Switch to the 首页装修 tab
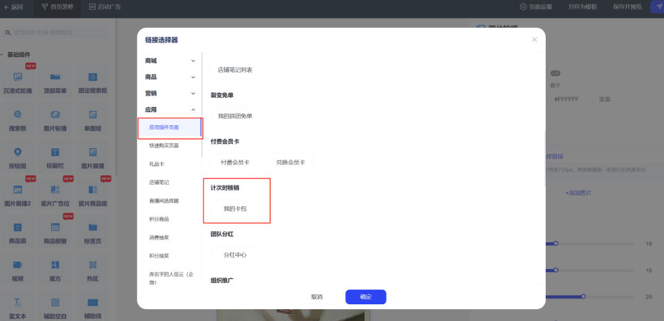This screenshot has height=321, width=664. coord(57,7)
